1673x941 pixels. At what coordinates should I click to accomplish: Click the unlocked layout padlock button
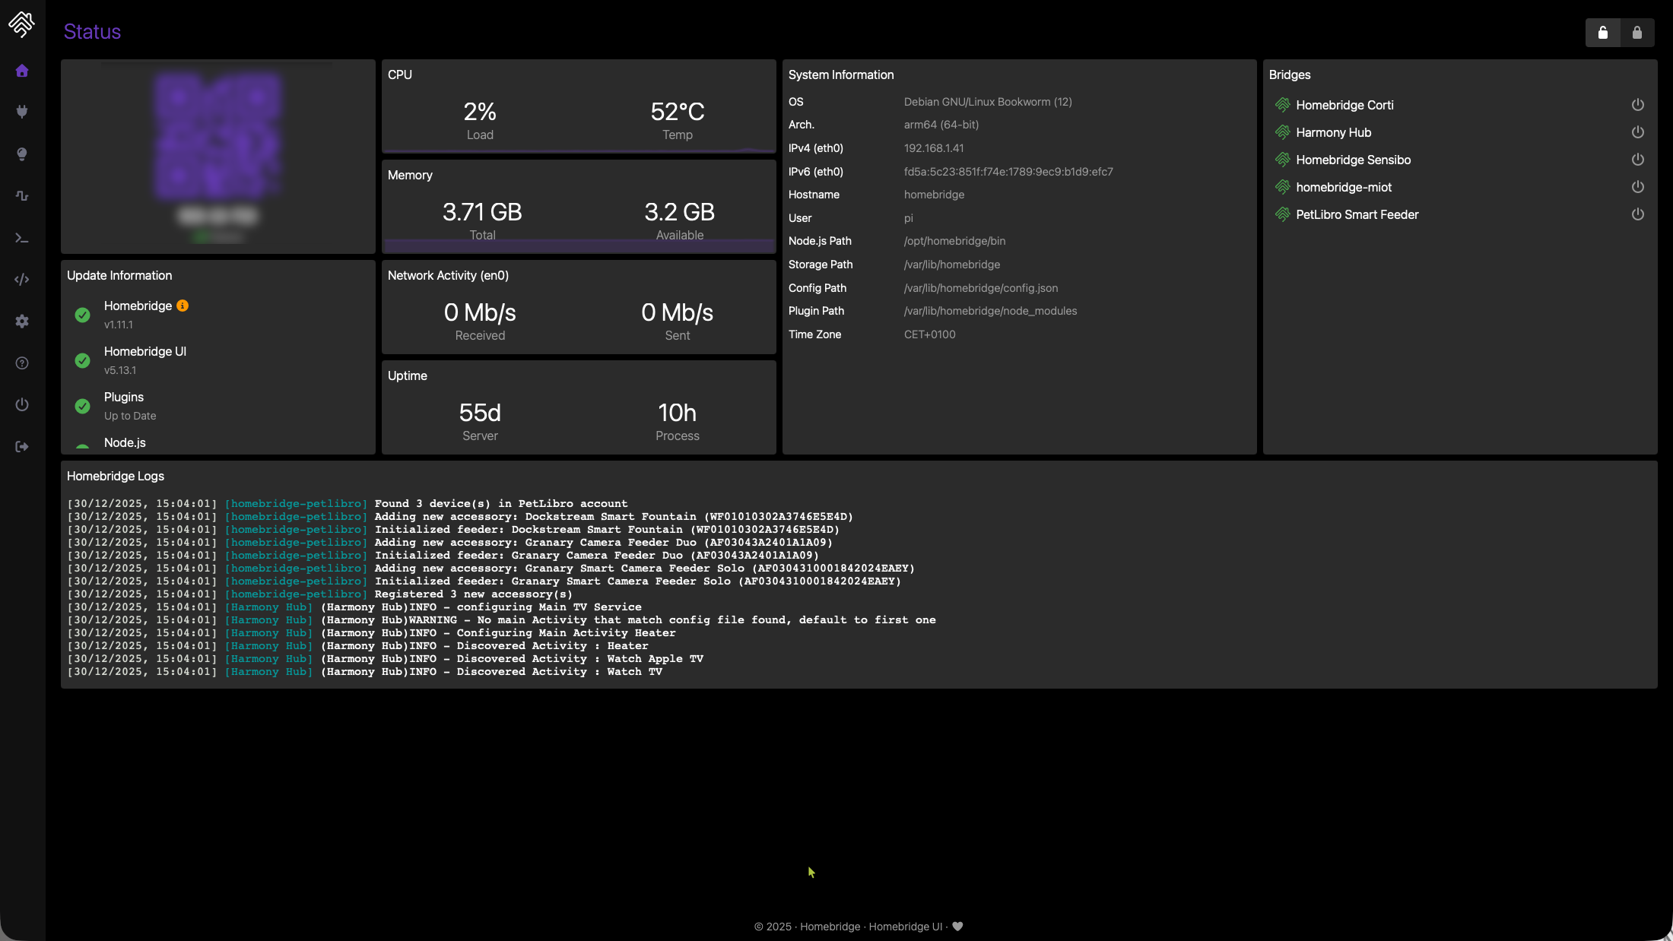[x=1602, y=33]
